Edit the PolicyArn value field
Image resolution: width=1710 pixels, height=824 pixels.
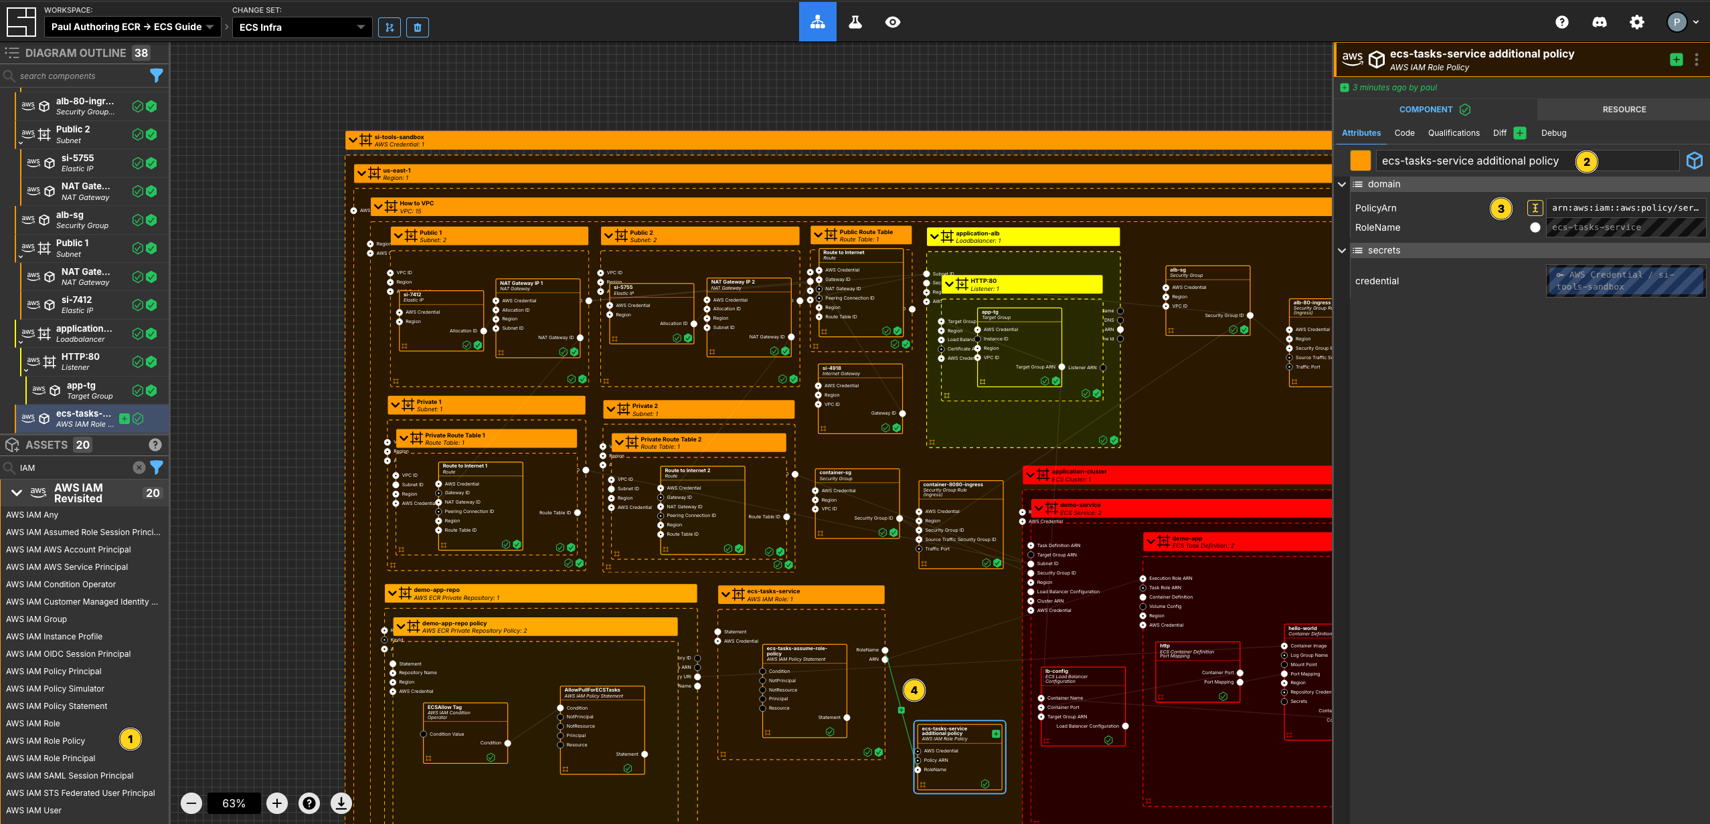pos(1626,208)
